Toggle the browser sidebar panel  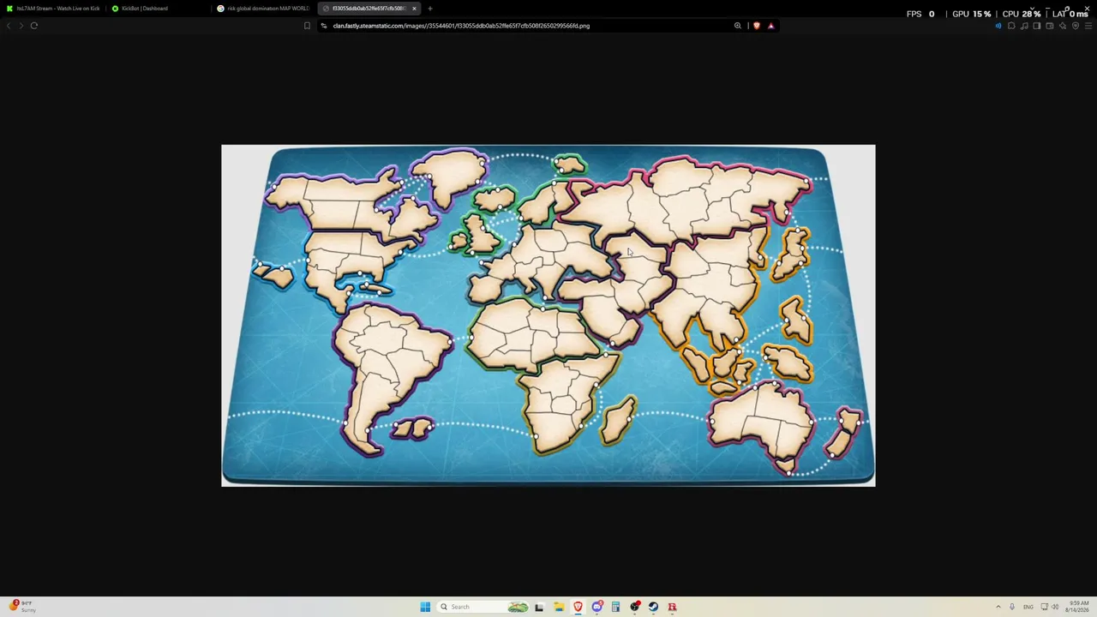[1037, 26]
